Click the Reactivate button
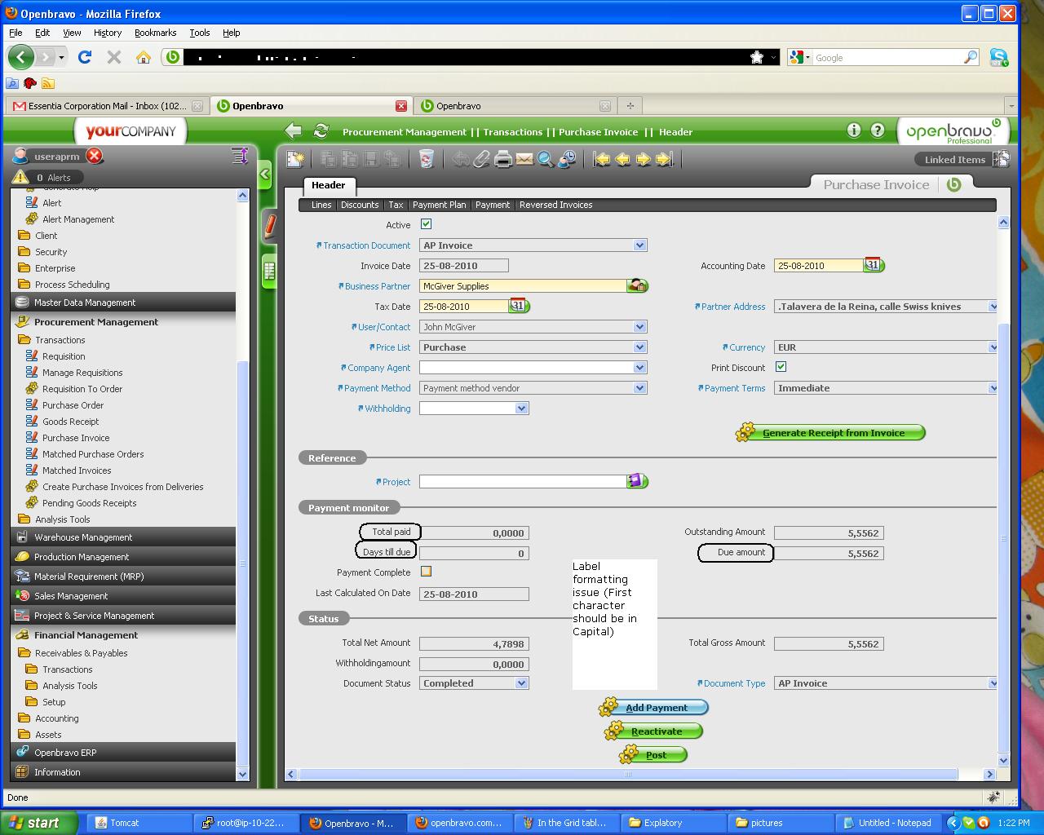 click(654, 731)
